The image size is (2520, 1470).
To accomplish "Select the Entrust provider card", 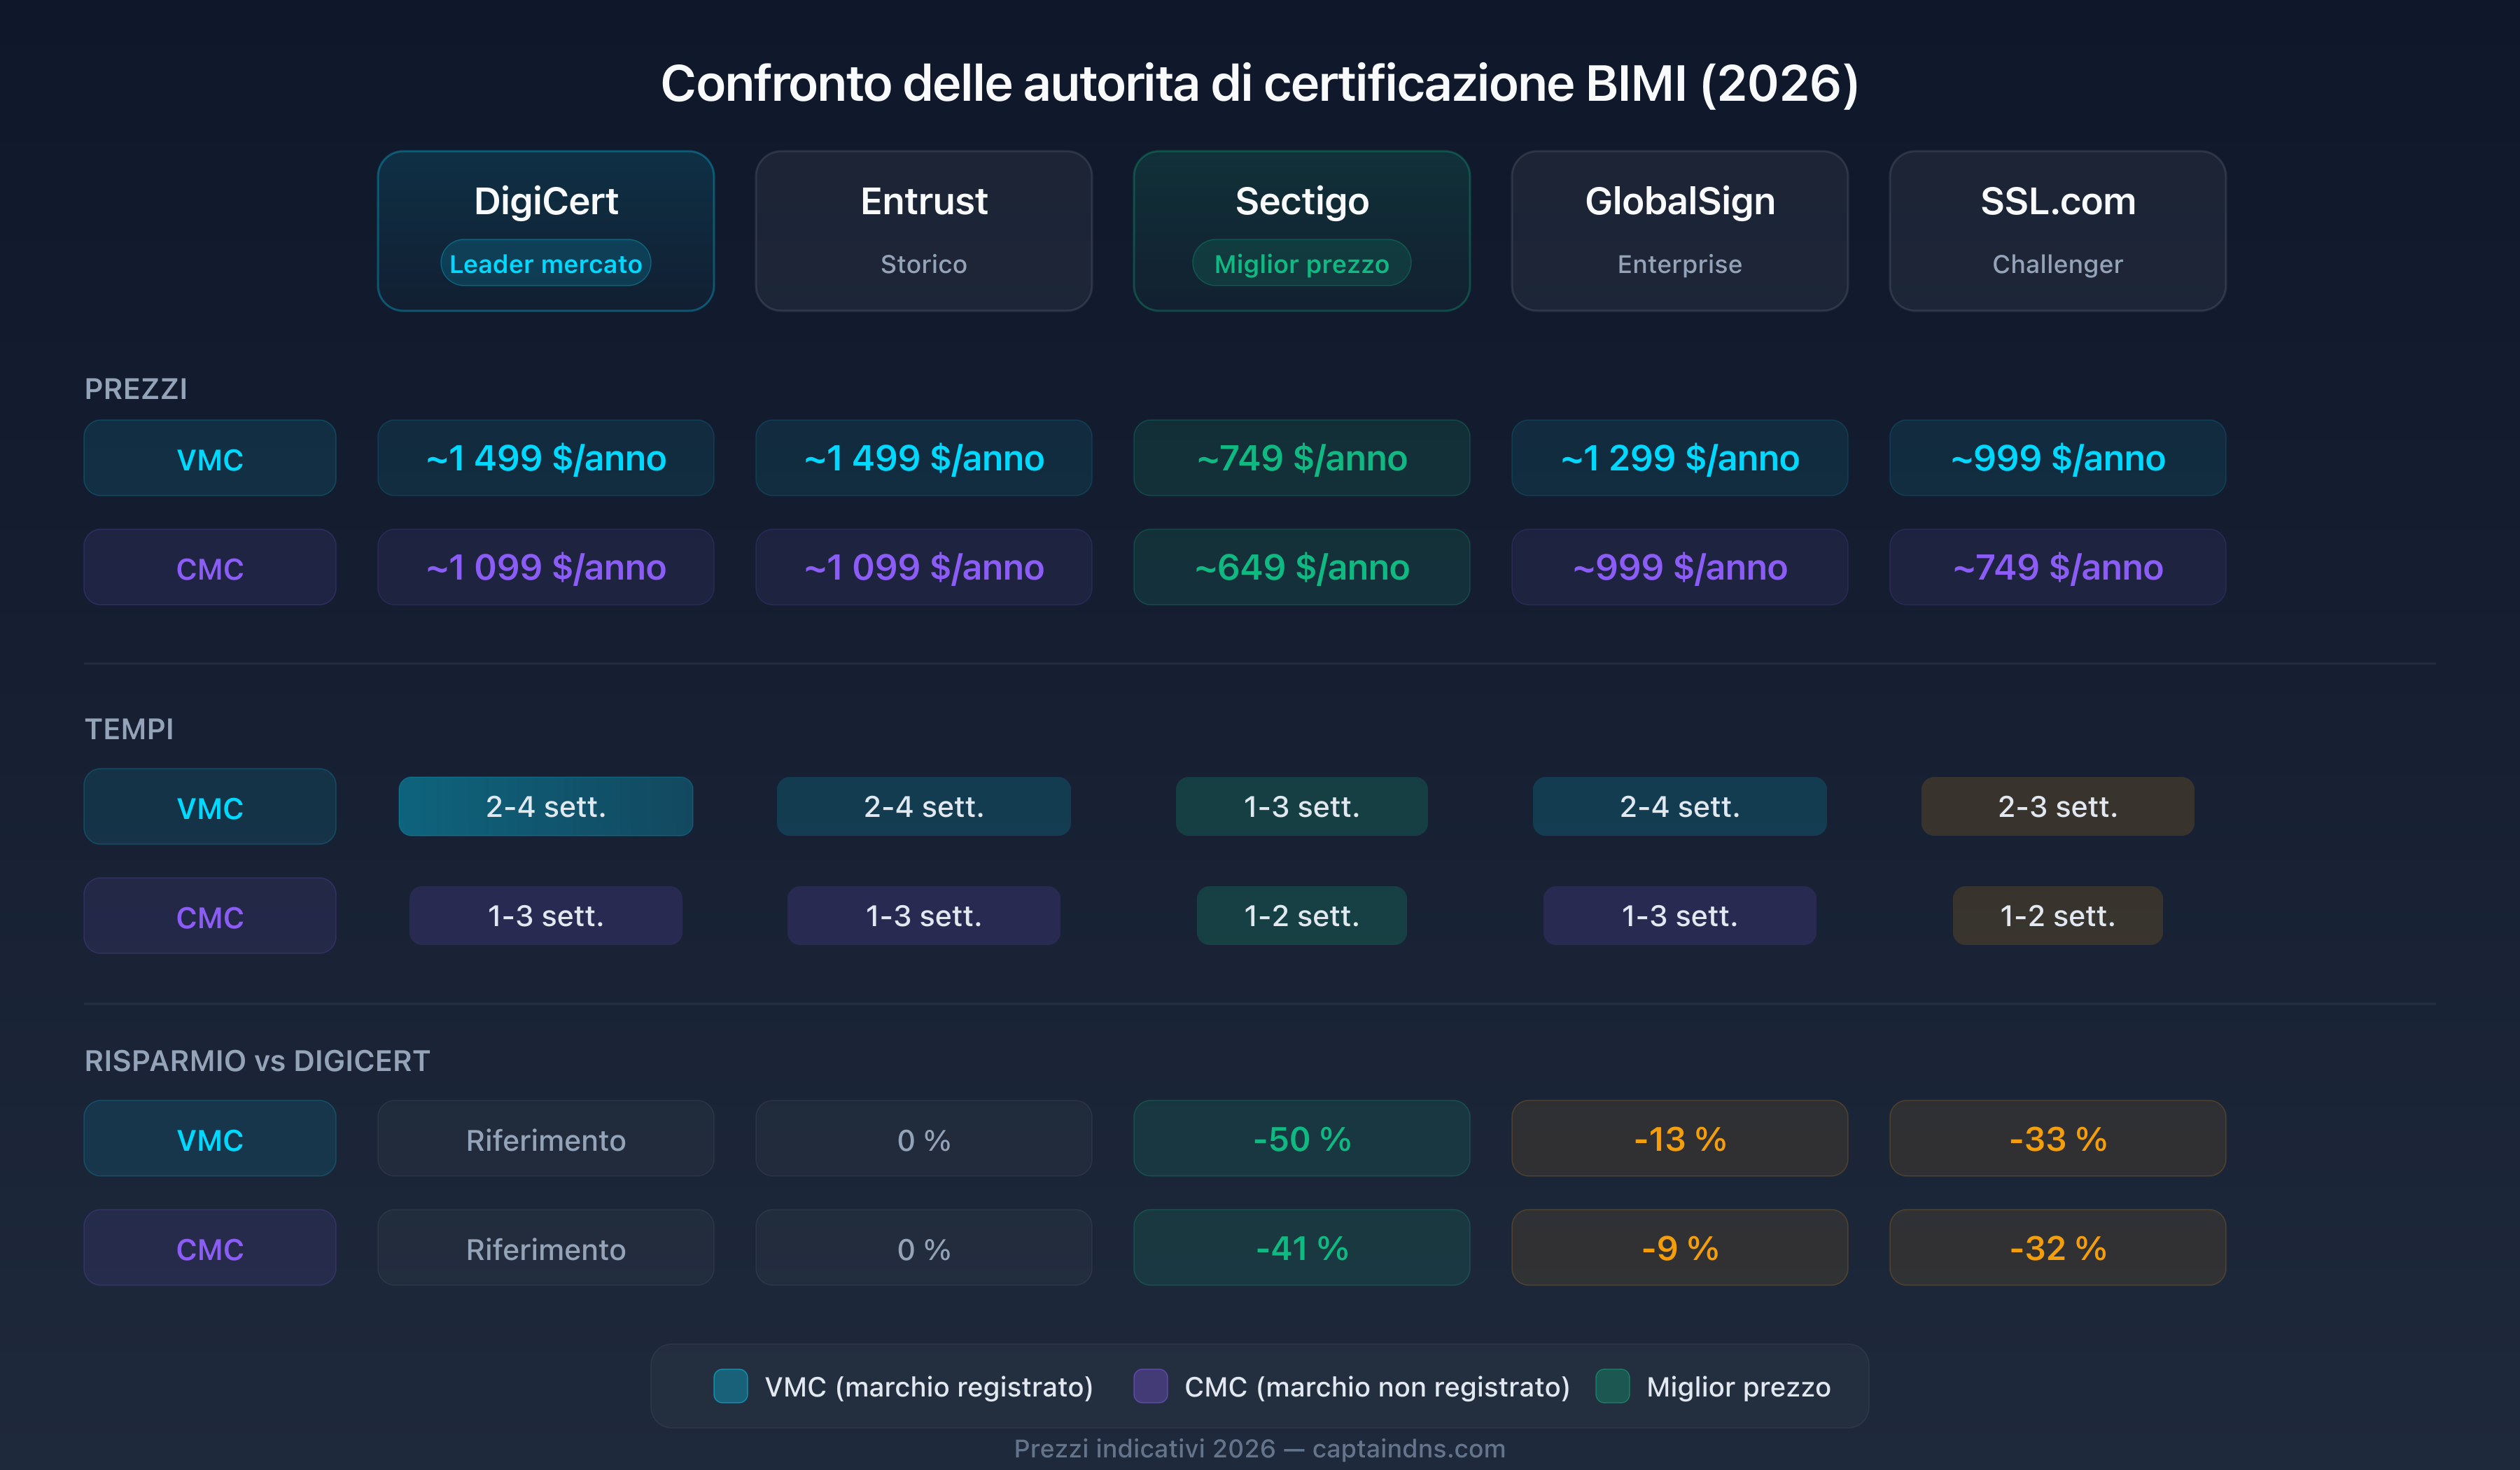I will (x=923, y=230).
